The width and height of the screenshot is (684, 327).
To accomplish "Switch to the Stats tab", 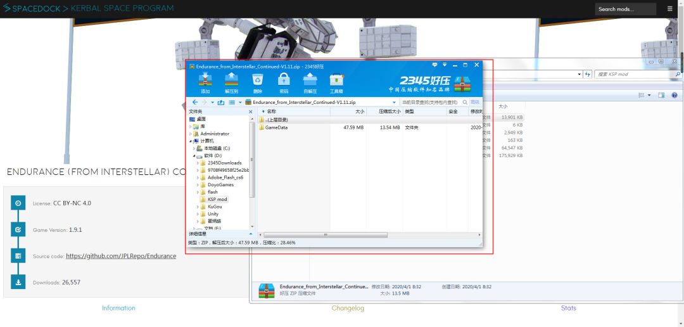I will tap(568, 308).
